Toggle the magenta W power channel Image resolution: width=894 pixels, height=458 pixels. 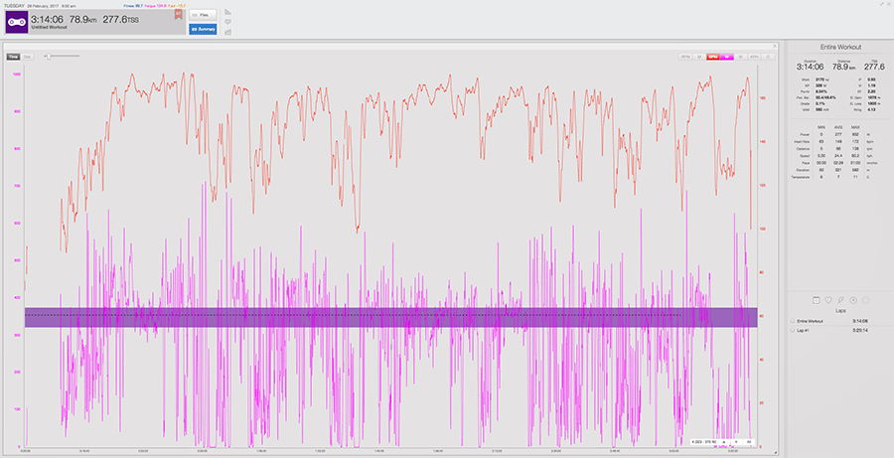point(726,57)
